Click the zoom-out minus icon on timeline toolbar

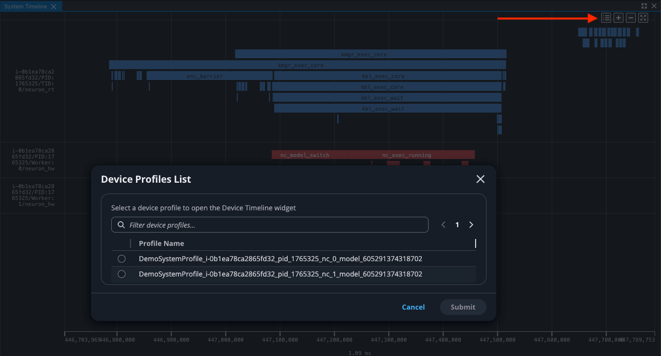click(x=631, y=17)
